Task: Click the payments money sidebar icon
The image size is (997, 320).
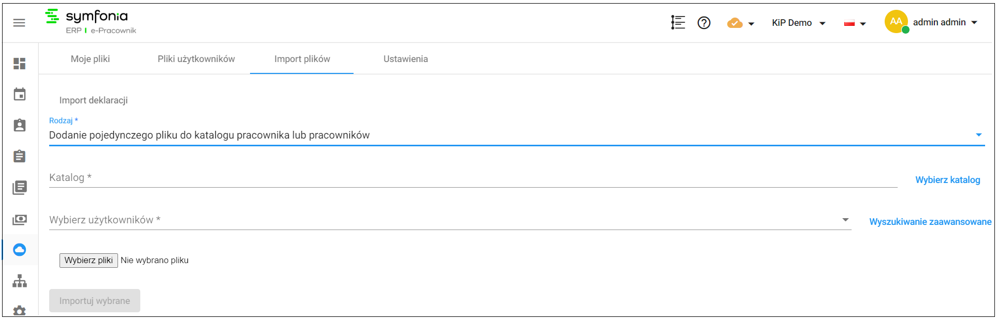Action: pos(20,219)
